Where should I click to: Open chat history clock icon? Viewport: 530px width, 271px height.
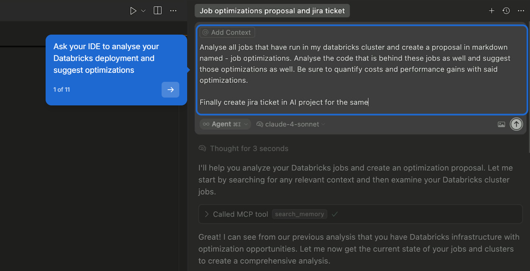click(x=506, y=11)
